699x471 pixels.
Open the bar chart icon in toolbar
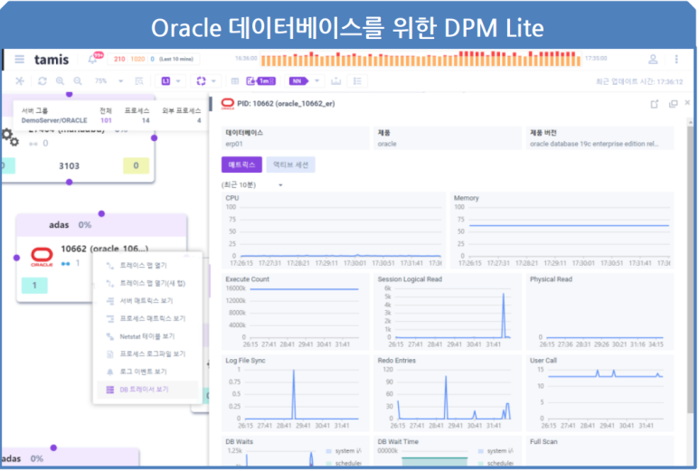point(336,81)
